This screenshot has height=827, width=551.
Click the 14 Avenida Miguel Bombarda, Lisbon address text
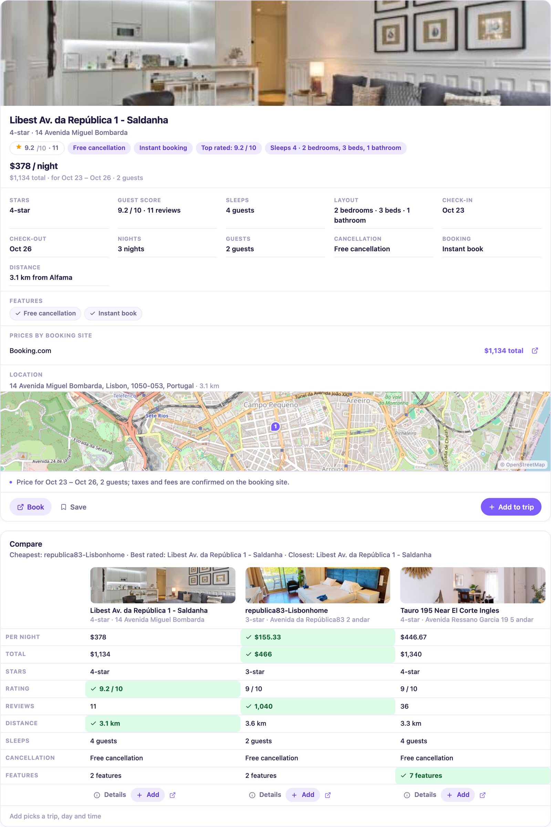click(x=102, y=386)
